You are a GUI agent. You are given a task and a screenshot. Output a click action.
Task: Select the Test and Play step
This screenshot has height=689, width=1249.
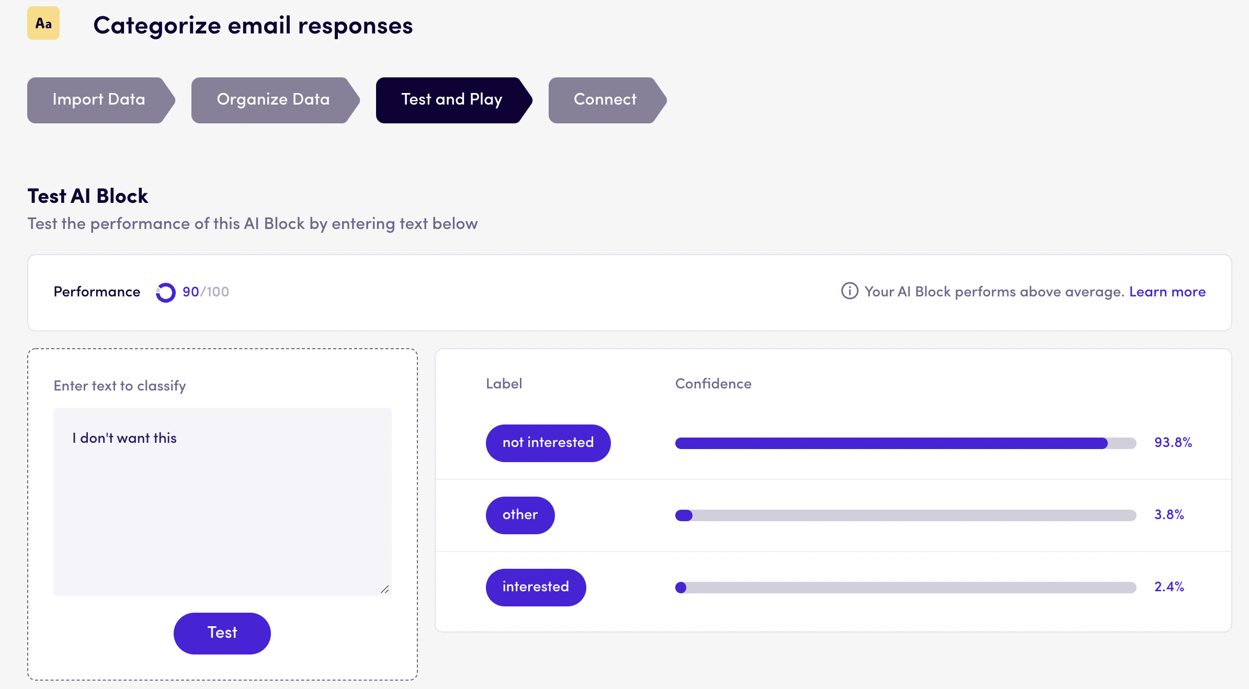[x=451, y=100]
